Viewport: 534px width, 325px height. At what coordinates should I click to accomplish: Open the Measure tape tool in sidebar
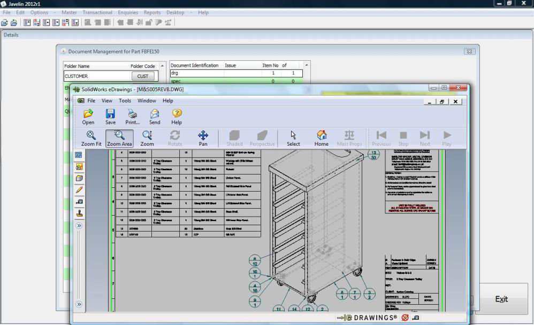(79, 201)
